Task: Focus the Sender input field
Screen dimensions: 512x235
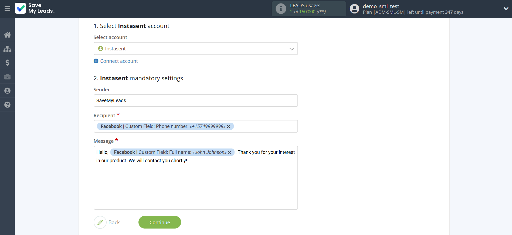Action: point(195,101)
